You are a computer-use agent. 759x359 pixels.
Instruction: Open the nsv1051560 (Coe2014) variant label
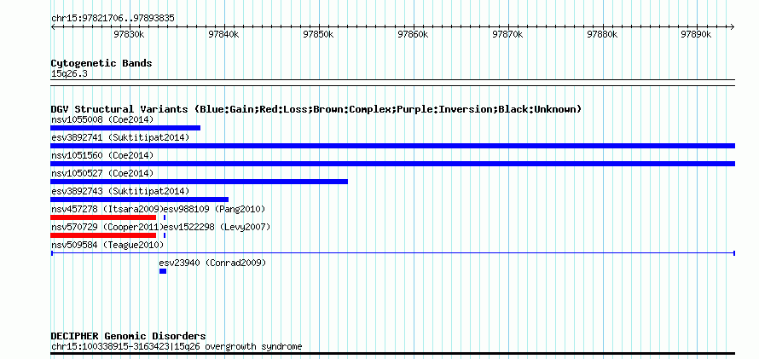click(x=102, y=155)
